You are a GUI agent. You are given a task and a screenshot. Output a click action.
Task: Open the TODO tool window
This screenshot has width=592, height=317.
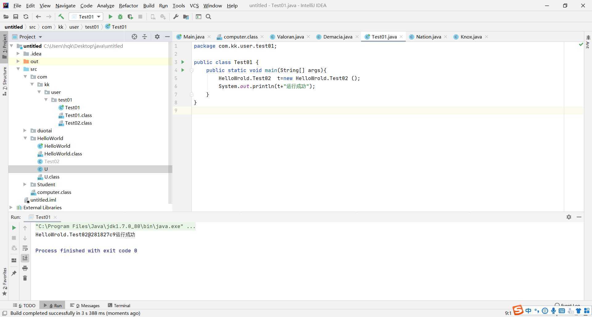pos(24,305)
